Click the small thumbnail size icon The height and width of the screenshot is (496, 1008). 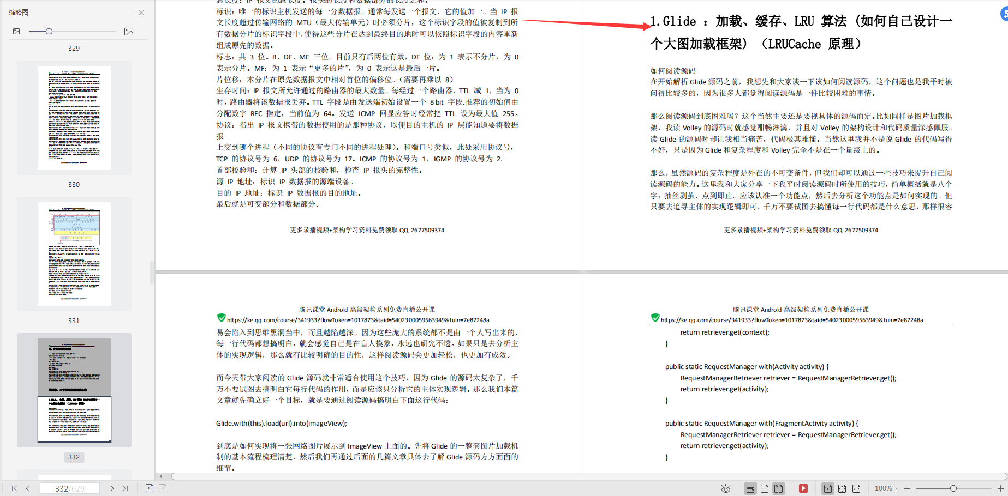[16, 32]
